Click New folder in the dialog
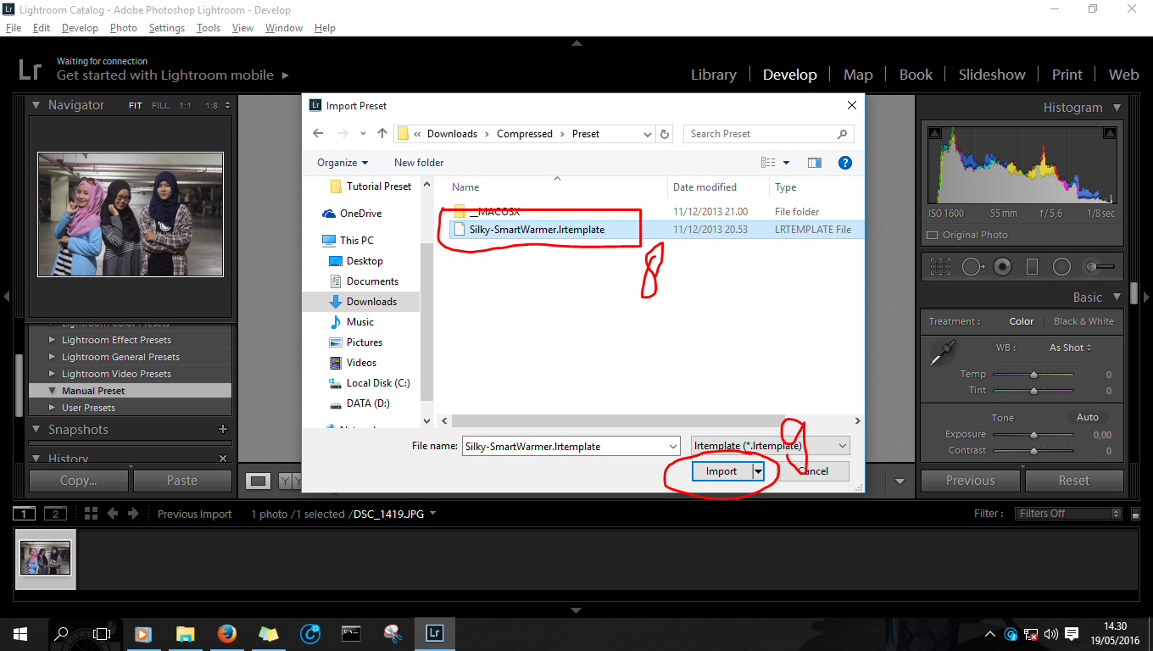The image size is (1153, 651). [x=419, y=163]
